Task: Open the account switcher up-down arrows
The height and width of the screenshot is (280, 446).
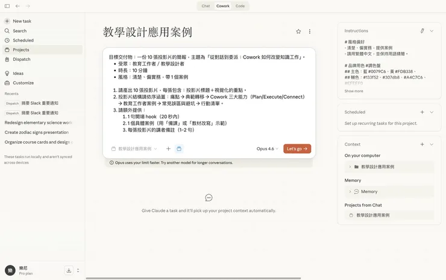Action: tap(78, 270)
